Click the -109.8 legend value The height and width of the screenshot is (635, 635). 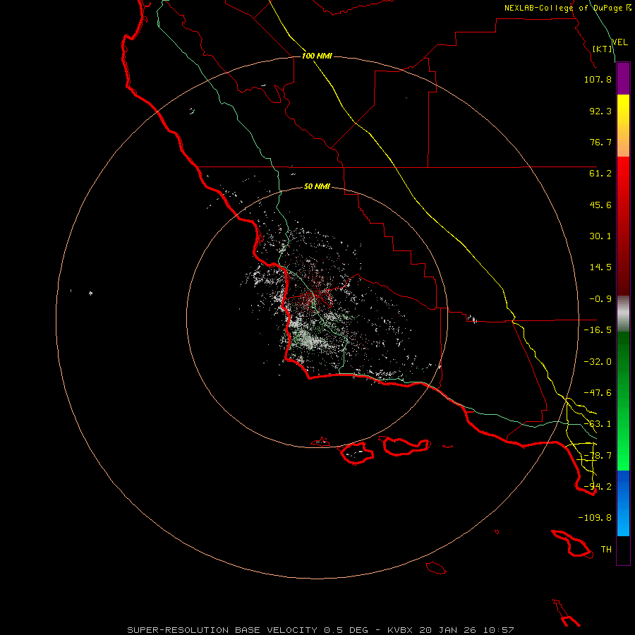click(595, 518)
